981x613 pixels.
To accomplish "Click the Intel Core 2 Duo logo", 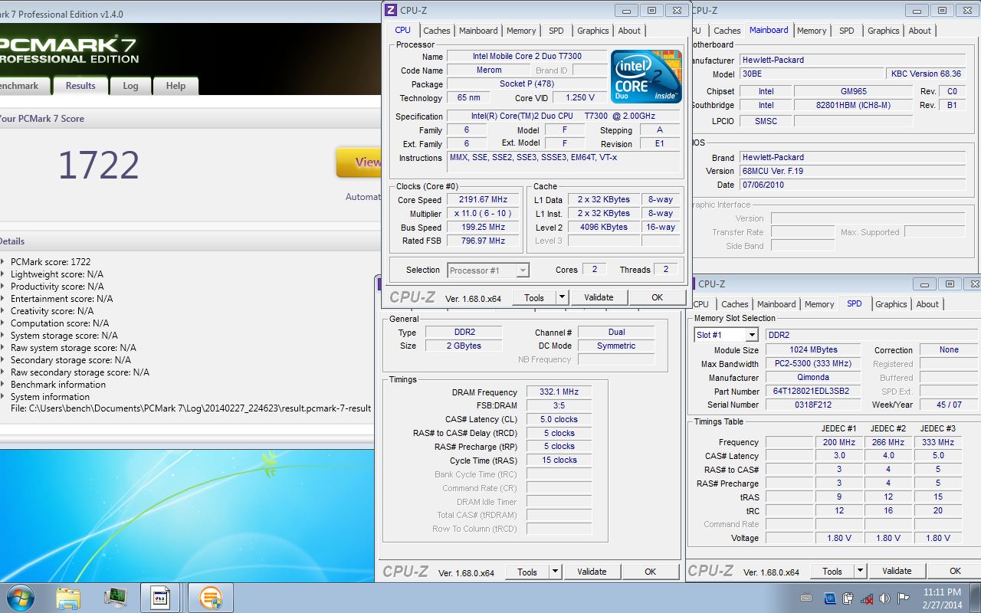I will pos(646,77).
